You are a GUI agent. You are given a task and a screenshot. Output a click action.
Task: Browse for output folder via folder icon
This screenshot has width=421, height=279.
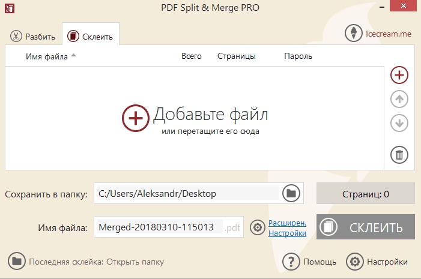291,193
